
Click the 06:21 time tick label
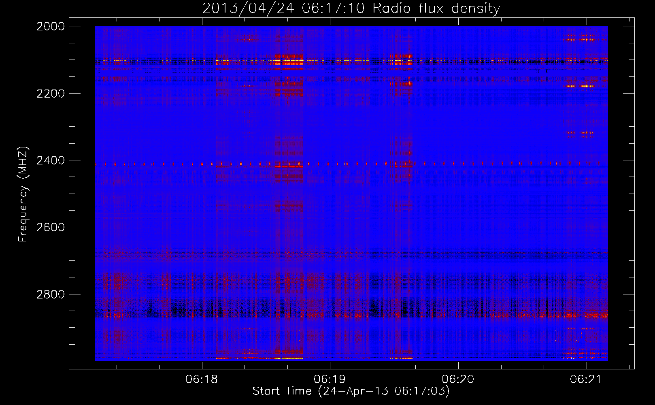point(586,379)
